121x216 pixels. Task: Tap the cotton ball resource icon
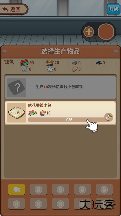[50, 69]
